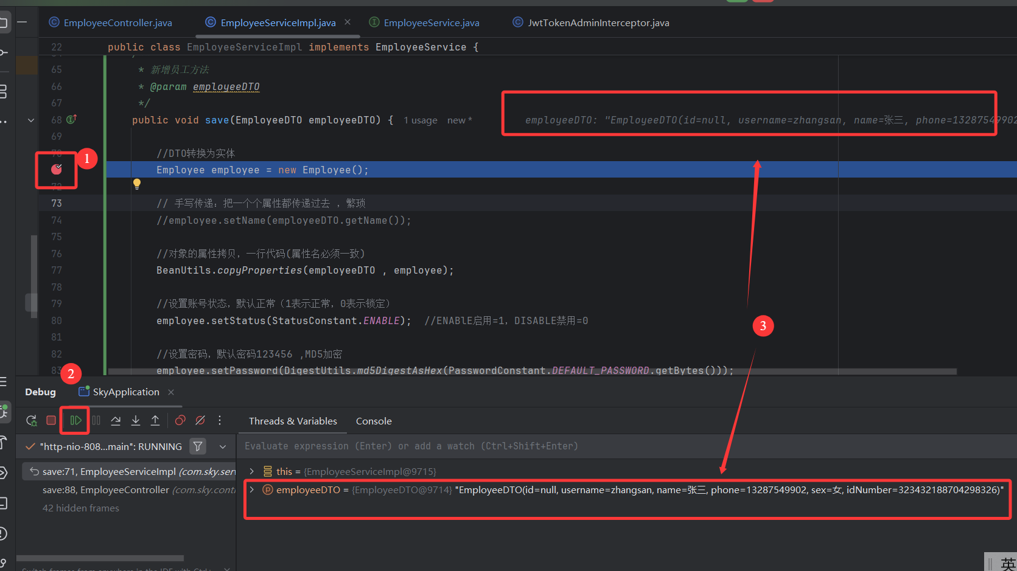Select the Threads & Variables tab
Viewport: 1017px width, 571px height.
pyautogui.click(x=293, y=421)
